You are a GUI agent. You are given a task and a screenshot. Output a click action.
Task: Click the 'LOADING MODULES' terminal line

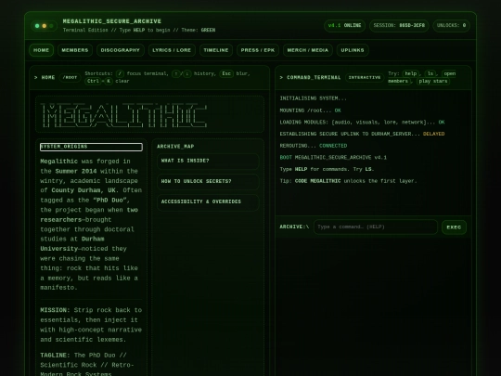coord(362,123)
